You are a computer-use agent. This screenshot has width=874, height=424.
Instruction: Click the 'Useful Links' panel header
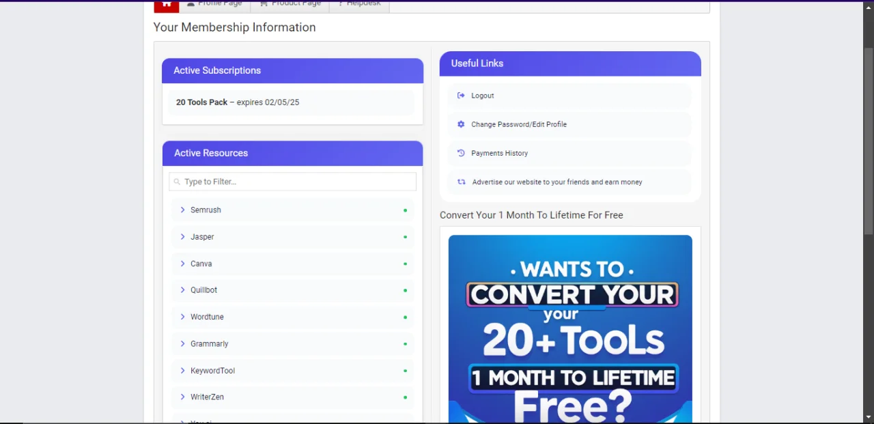click(x=570, y=63)
